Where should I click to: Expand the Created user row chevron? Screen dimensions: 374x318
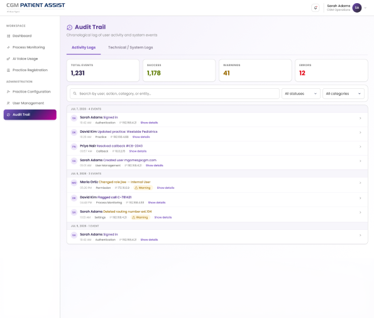coord(360,161)
